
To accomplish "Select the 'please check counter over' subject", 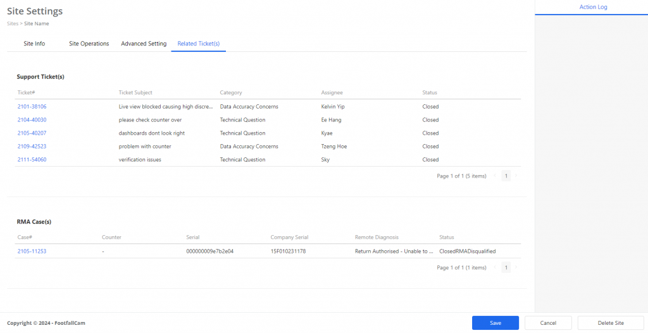I will (150, 119).
